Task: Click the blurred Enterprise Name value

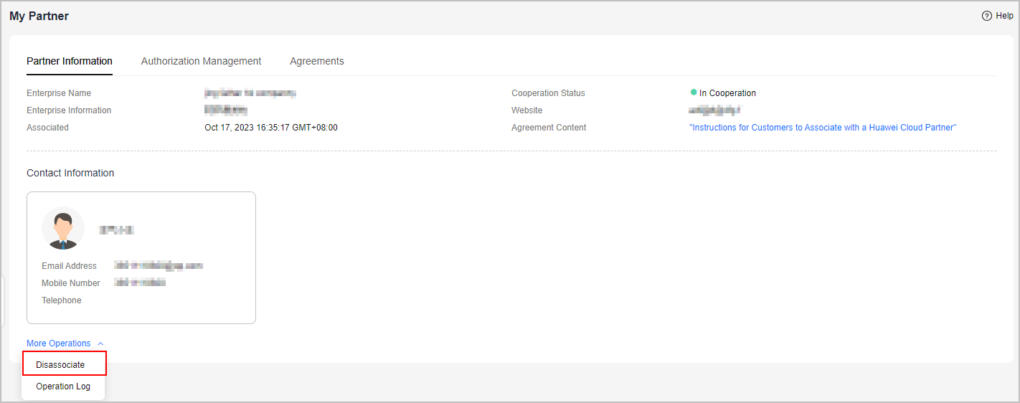Action: pos(250,93)
